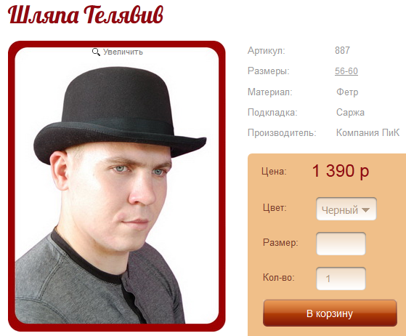Screen dimensions: 406x336
Task: Click the Кол-во label
Action: coord(279,277)
